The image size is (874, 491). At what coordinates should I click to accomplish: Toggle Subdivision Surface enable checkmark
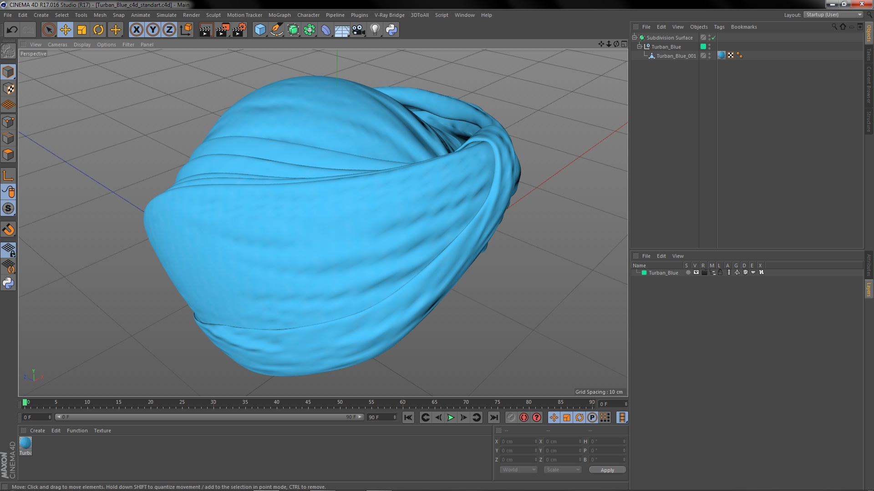pos(713,38)
